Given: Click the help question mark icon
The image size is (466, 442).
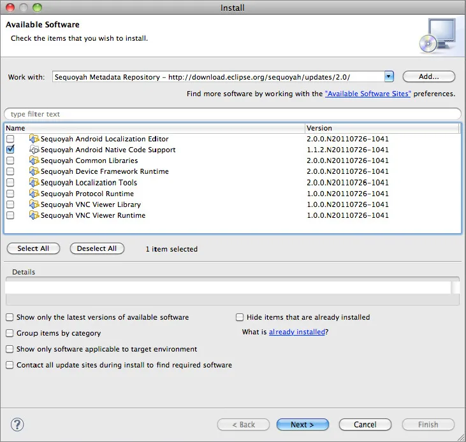Looking at the screenshot, I should pos(17,424).
